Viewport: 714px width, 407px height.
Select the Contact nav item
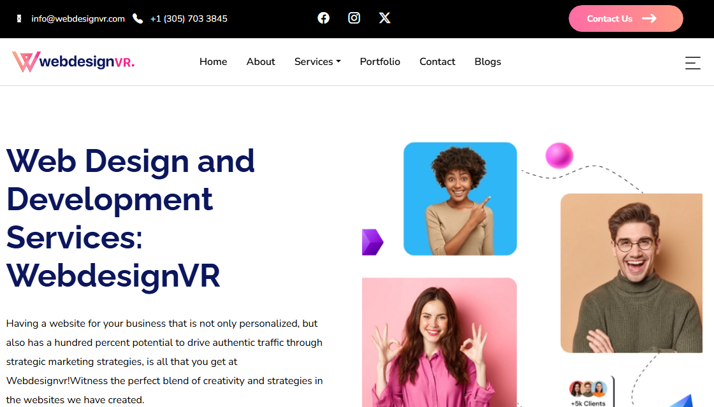point(437,62)
